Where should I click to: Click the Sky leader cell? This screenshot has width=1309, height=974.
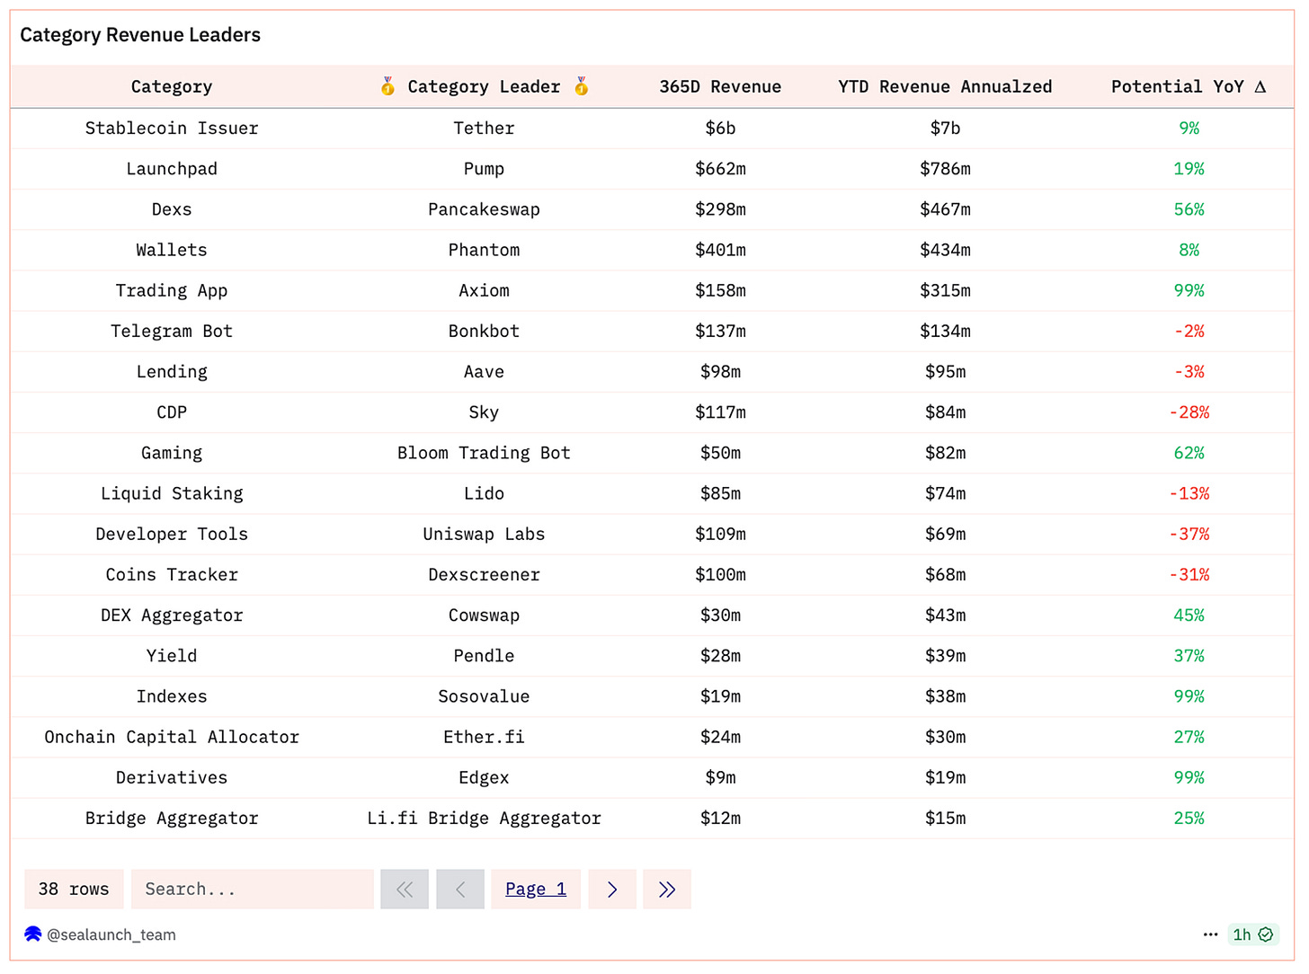[484, 412]
